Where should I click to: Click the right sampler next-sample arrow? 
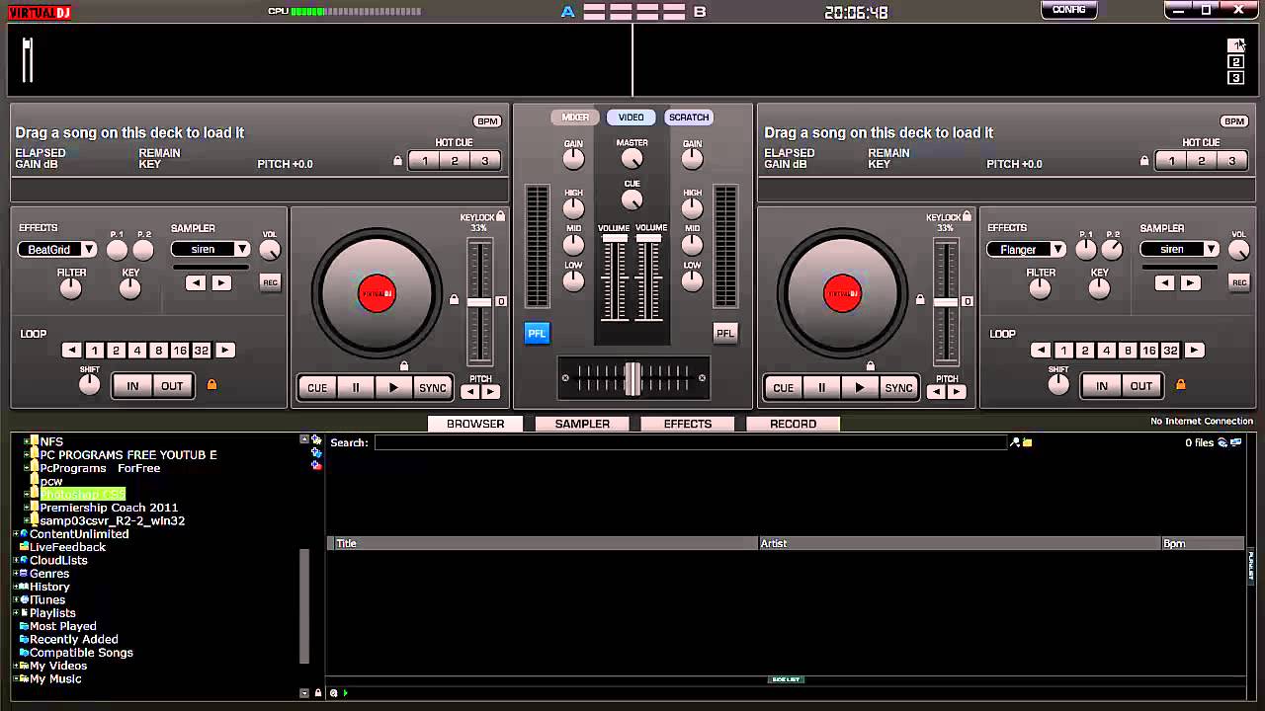pos(1191,283)
